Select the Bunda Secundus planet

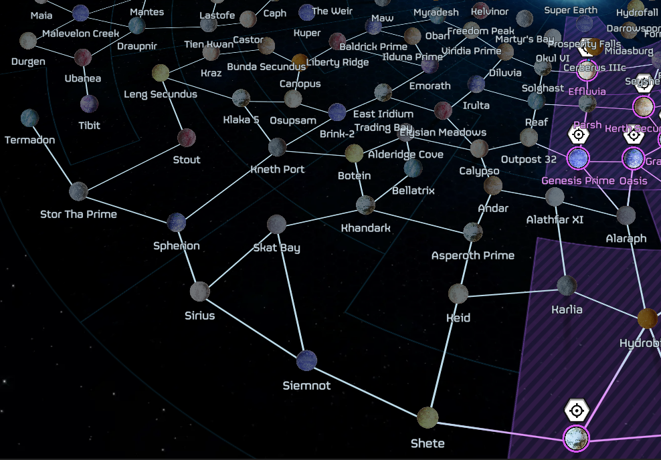point(266,45)
